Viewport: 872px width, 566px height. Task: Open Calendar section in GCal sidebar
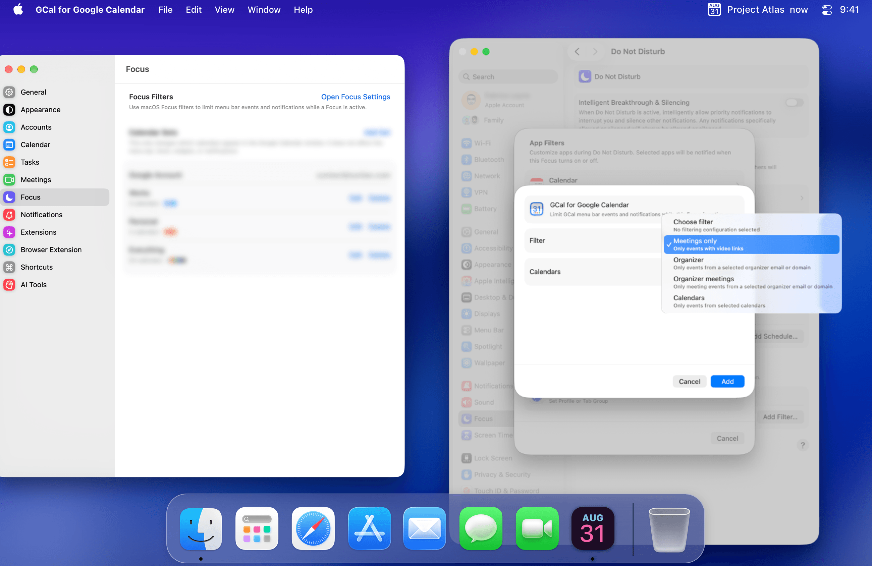coord(55,145)
